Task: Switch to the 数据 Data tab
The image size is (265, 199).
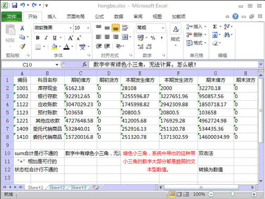Action: [118, 17]
